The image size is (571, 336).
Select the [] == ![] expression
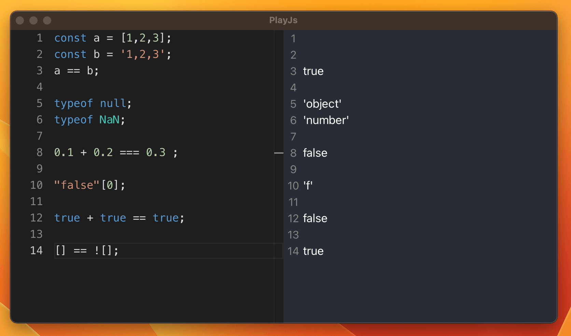pyautogui.click(x=86, y=250)
